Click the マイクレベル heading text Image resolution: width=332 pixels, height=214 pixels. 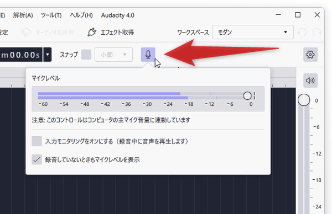[x=46, y=78]
